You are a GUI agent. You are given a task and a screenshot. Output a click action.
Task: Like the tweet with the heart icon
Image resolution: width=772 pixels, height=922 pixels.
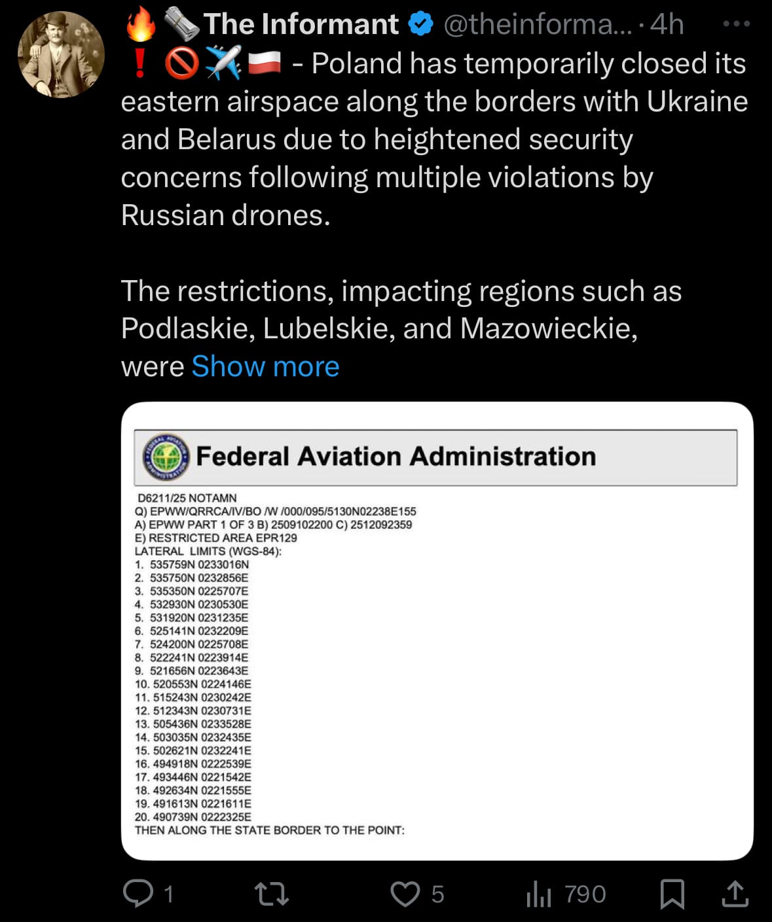[405, 894]
